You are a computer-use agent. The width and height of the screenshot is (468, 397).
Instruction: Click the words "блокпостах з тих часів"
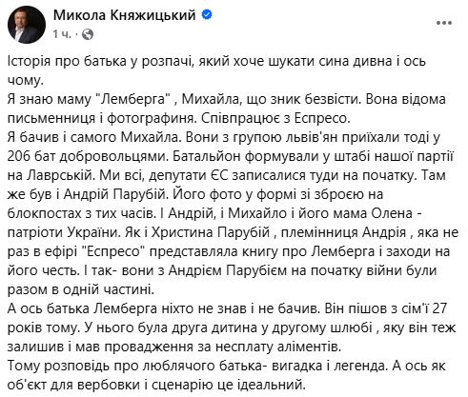pos(80,213)
